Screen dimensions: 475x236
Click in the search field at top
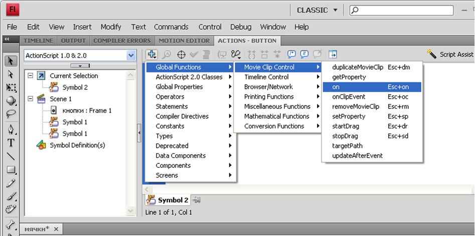(402, 10)
